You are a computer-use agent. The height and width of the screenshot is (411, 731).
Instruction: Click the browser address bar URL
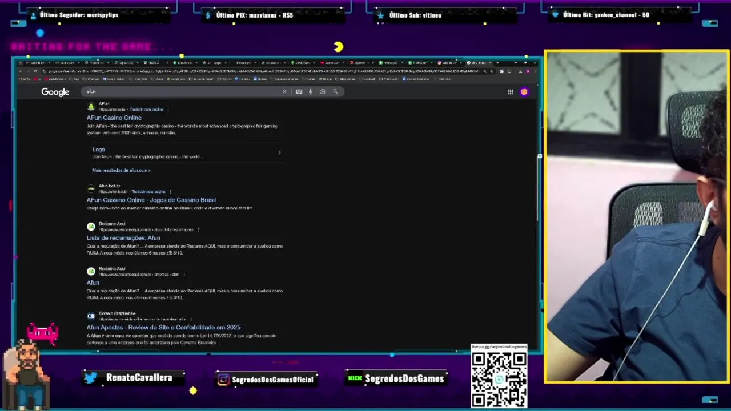(263, 71)
